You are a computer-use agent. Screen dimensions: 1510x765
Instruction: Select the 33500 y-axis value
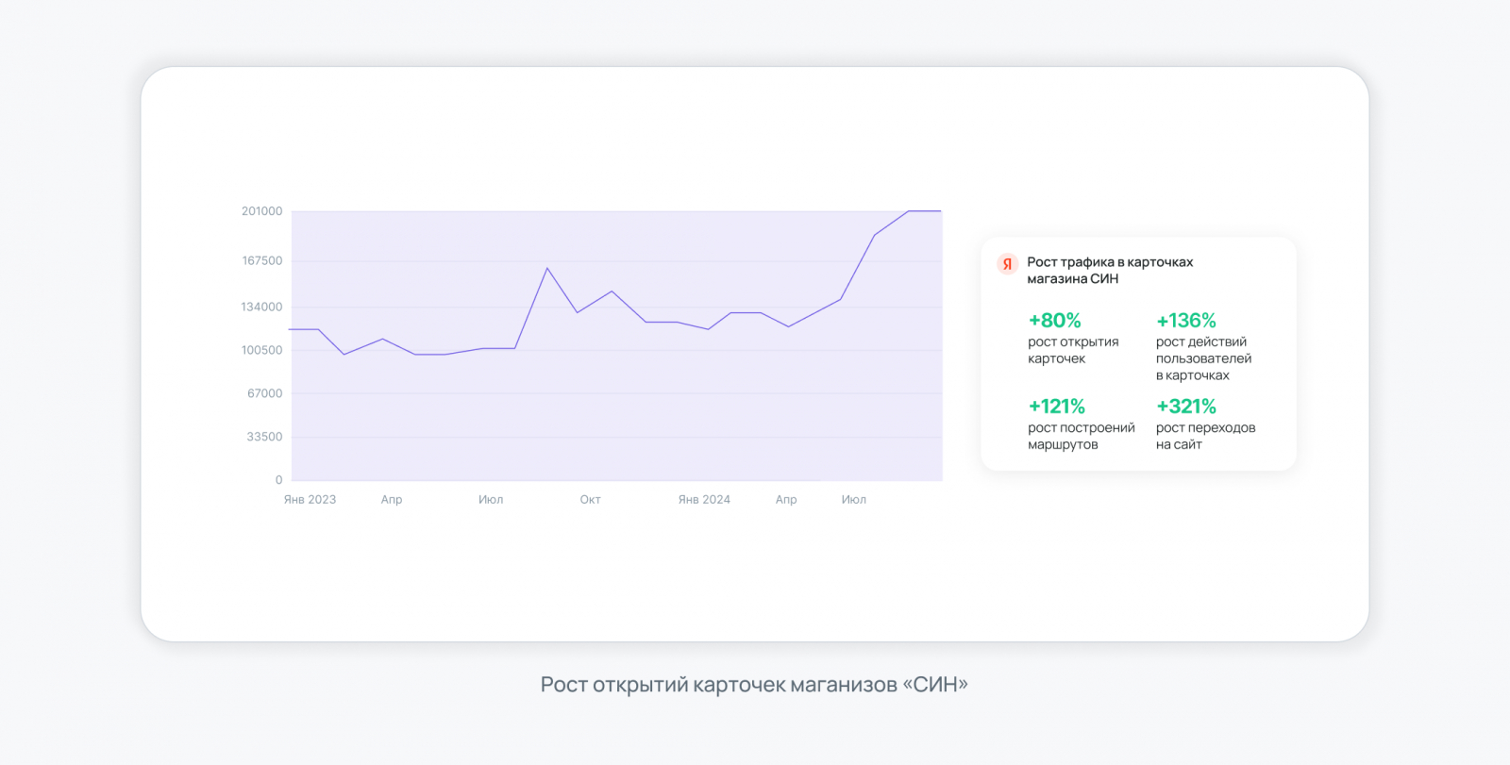(264, 437)
